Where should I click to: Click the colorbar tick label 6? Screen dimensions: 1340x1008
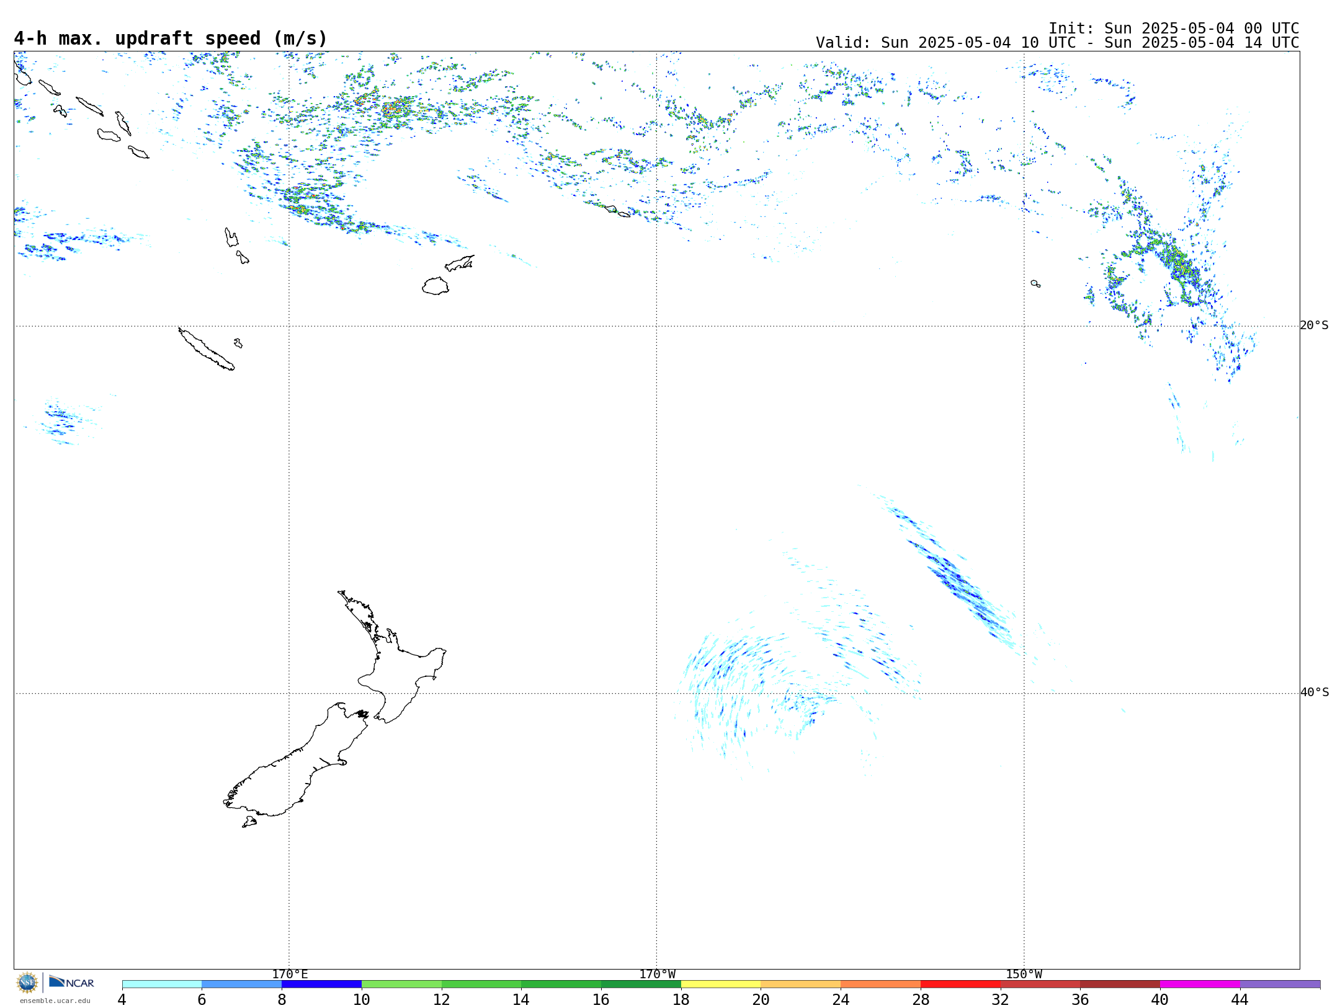[202, 1000]
